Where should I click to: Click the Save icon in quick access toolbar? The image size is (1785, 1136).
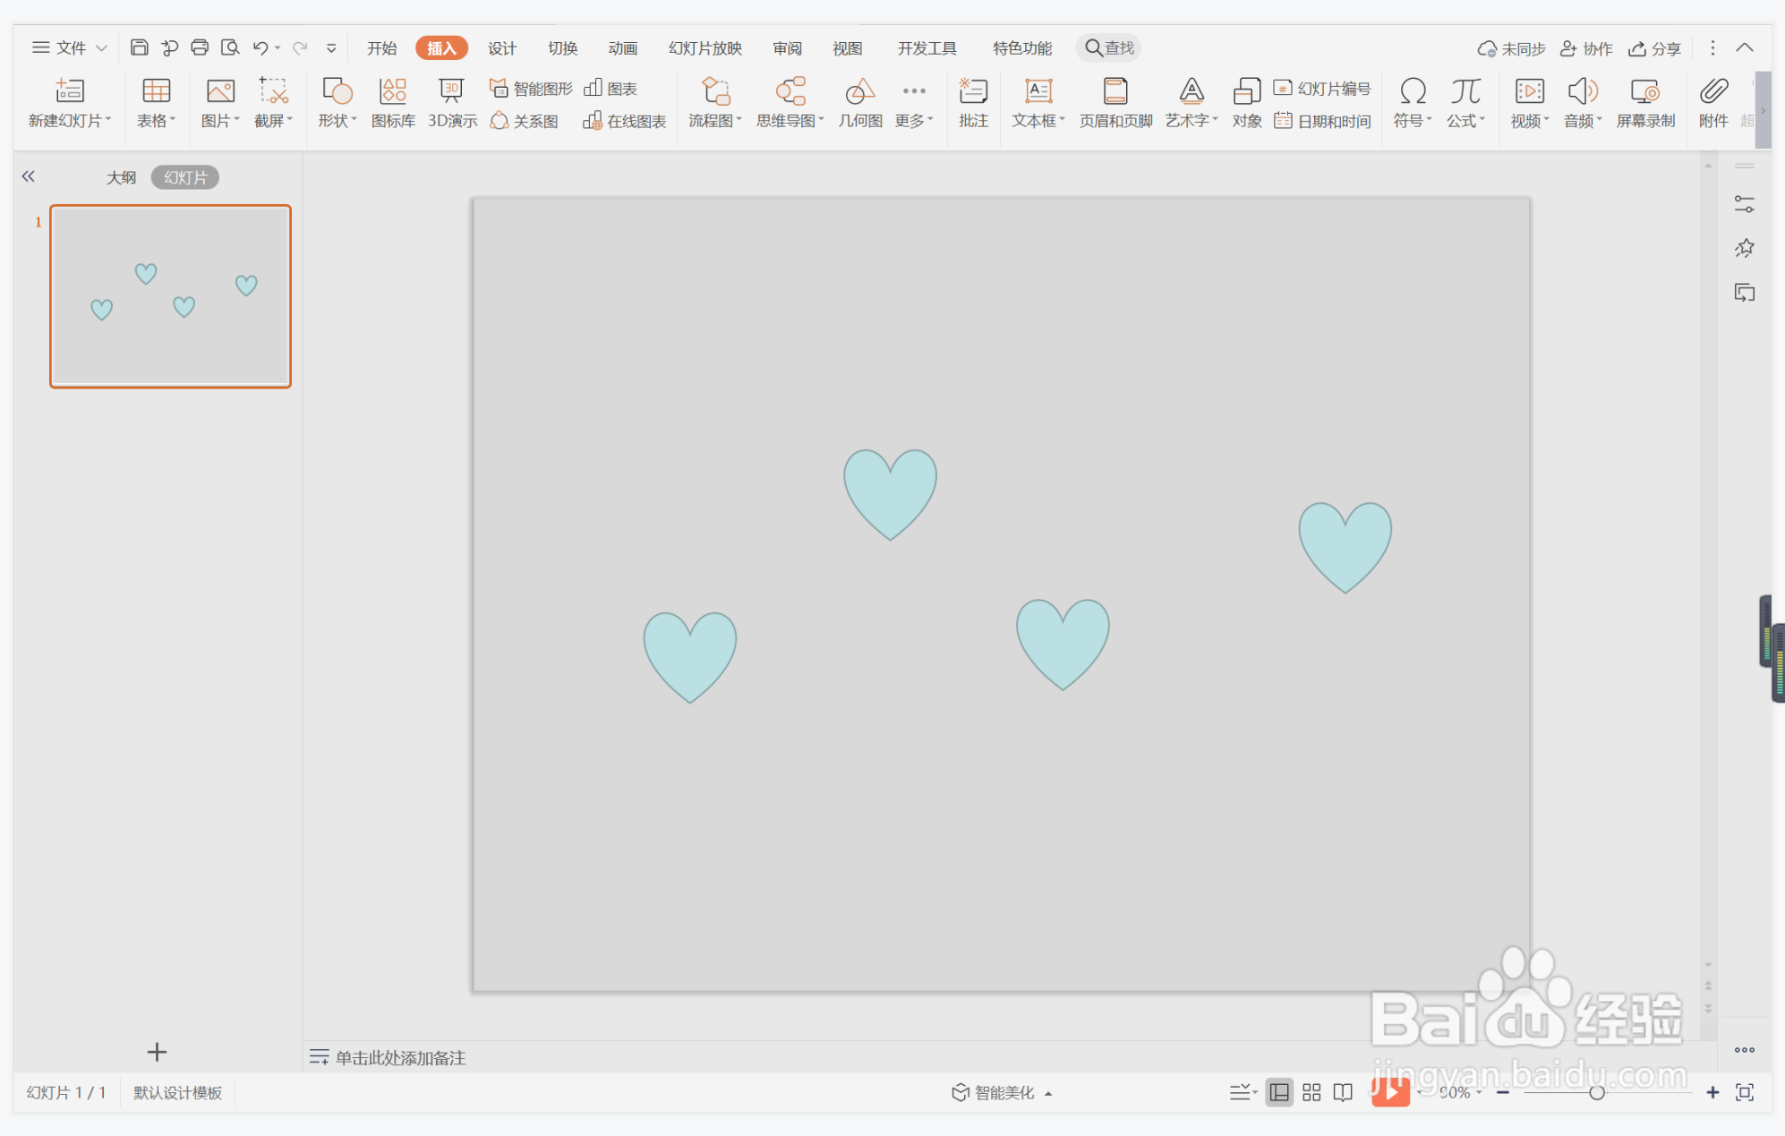pyautogui.click(x=139, y=47)
